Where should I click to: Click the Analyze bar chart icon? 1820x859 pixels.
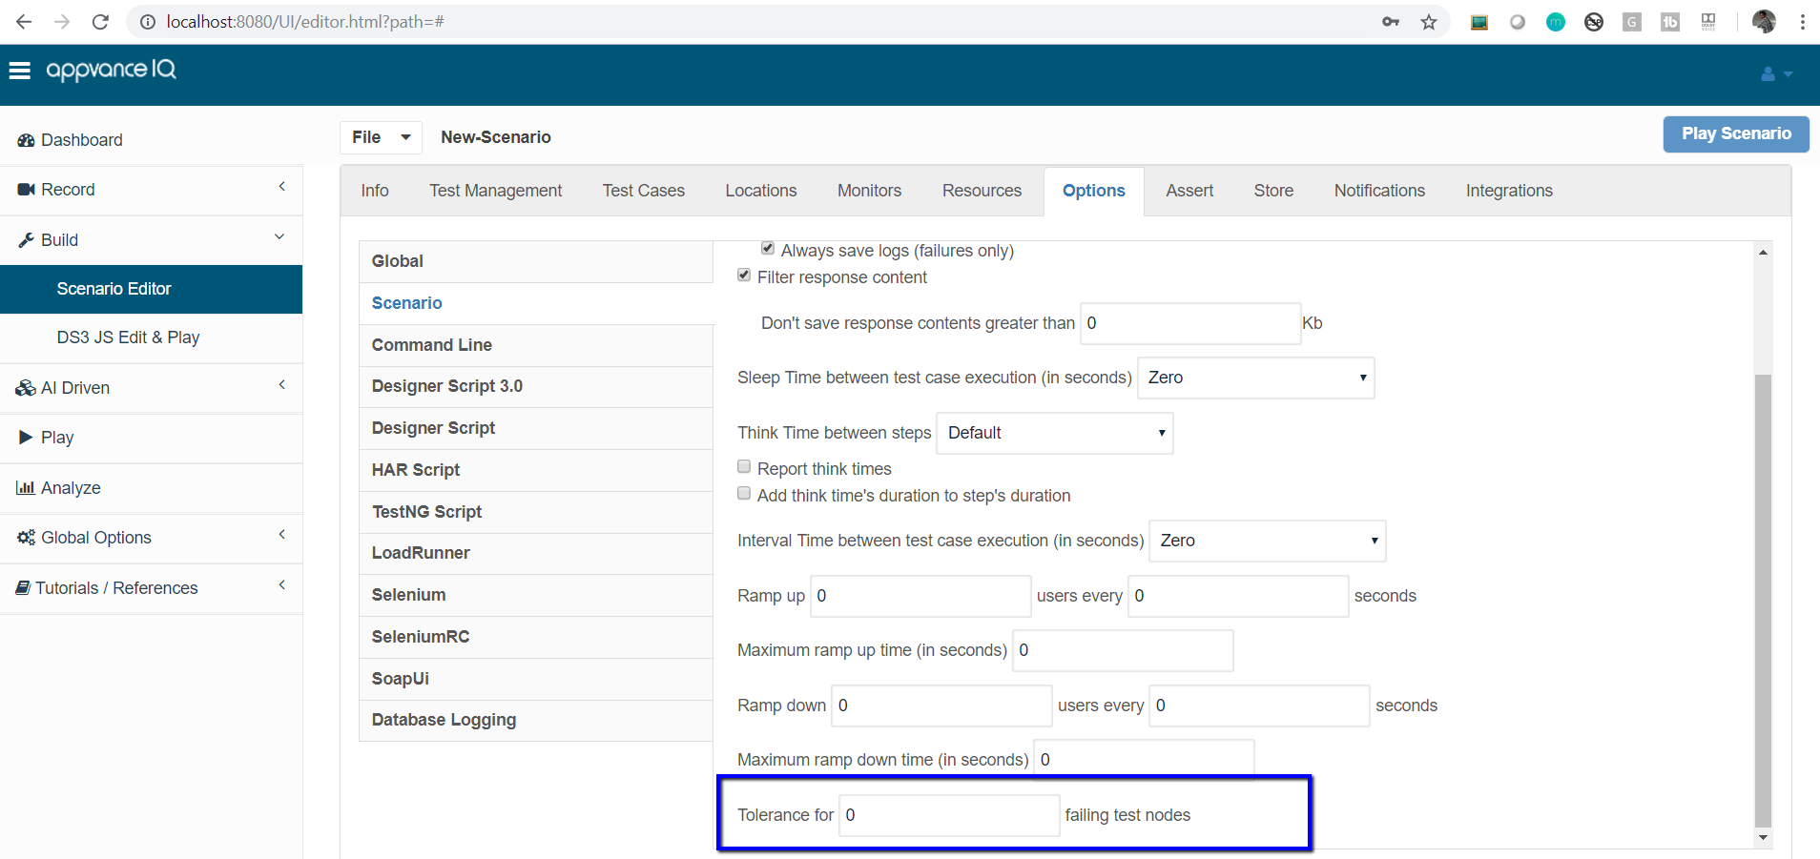coord(26,488)
